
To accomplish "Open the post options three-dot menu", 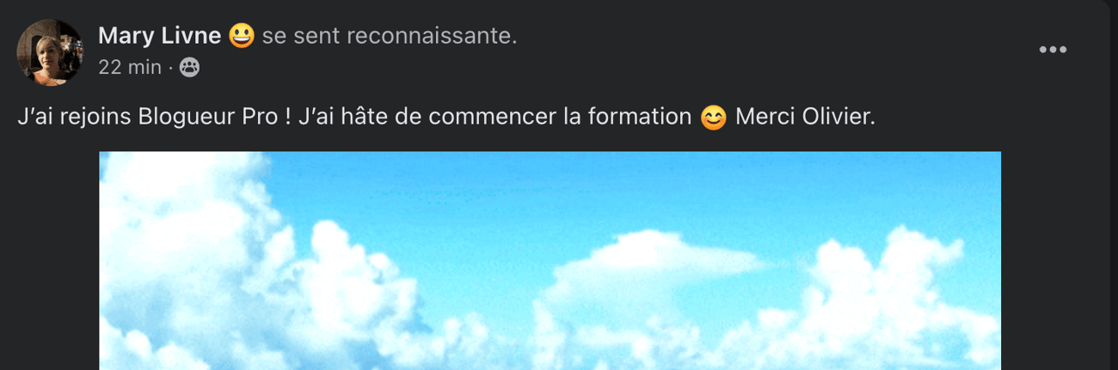I will click(1053, 50).
